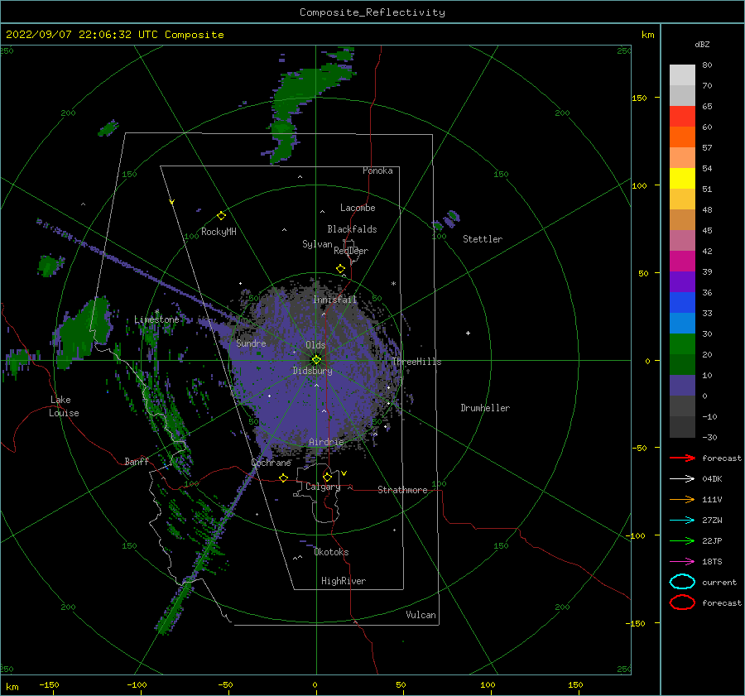Click the Banff town label
The image size is (745, 696).
pyautogui.click(x=137, y=461)
